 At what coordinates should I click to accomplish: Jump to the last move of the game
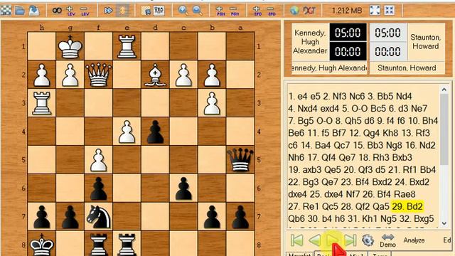[350, 240]
